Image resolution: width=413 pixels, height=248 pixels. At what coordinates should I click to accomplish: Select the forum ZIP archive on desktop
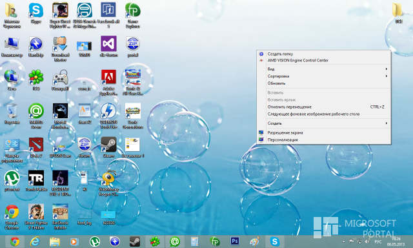coord(85,147)
